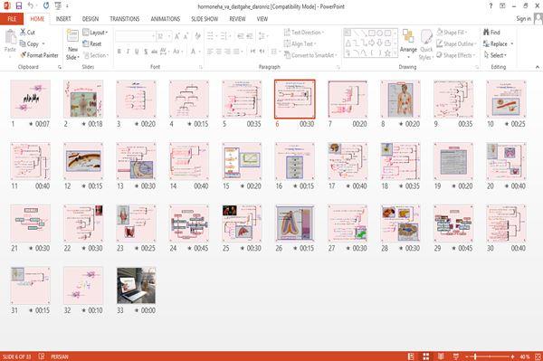Open the Layout dropdown

pyautogui.click(x=95, y=33)
